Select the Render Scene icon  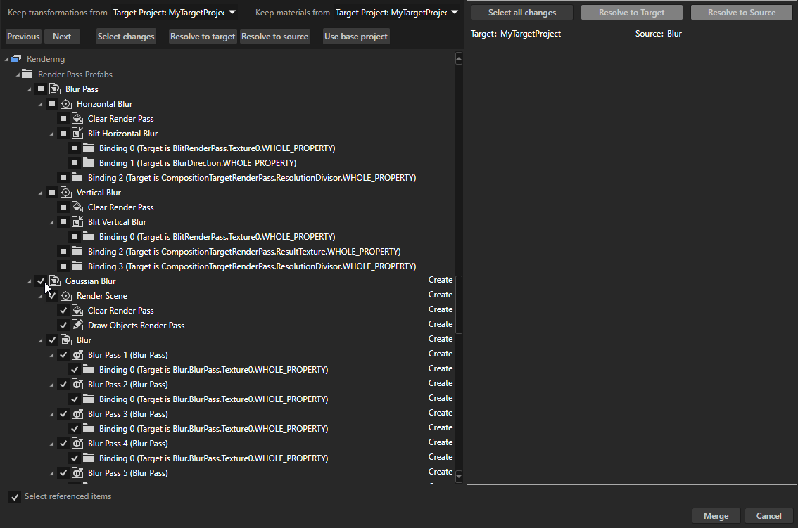65,295
